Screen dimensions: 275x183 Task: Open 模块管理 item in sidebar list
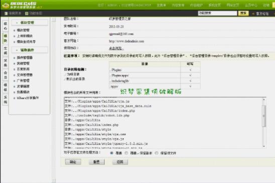point(23,30)
